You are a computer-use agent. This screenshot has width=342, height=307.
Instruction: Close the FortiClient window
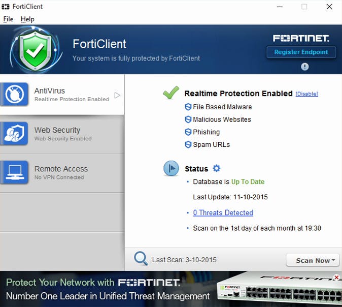pos(329,7)
